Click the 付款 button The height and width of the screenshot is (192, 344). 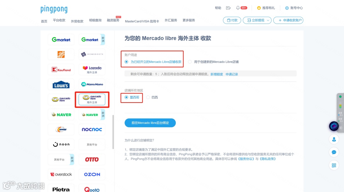click(232, 20)
